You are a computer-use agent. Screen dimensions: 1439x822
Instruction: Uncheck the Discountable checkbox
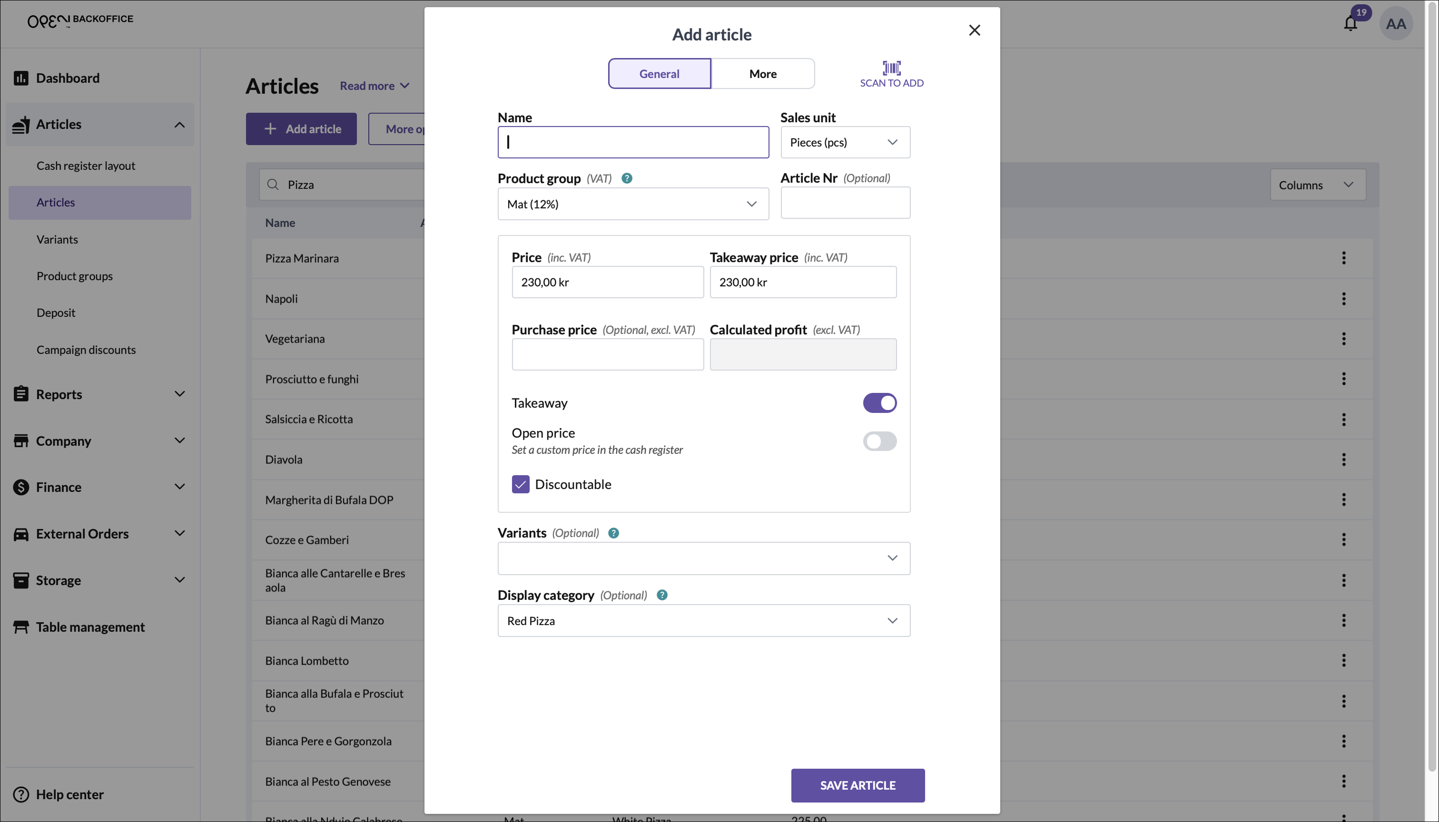coord(520,484)
